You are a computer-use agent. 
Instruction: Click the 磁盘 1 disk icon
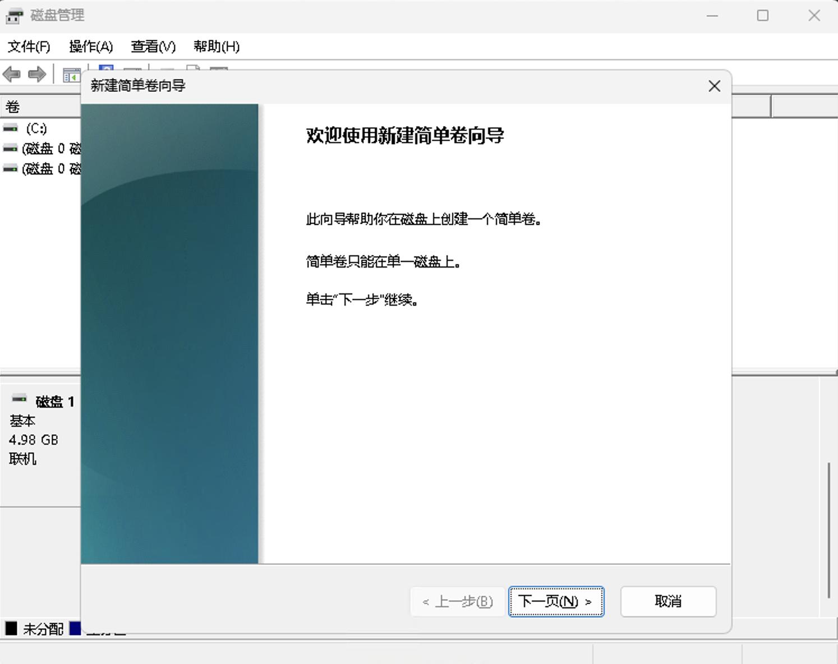tap(20, 399)
